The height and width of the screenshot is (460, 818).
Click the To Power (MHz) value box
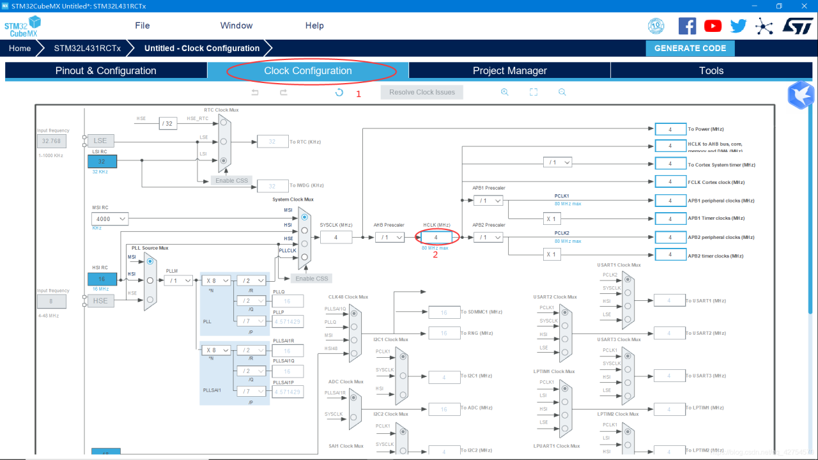tap(670, 129)
